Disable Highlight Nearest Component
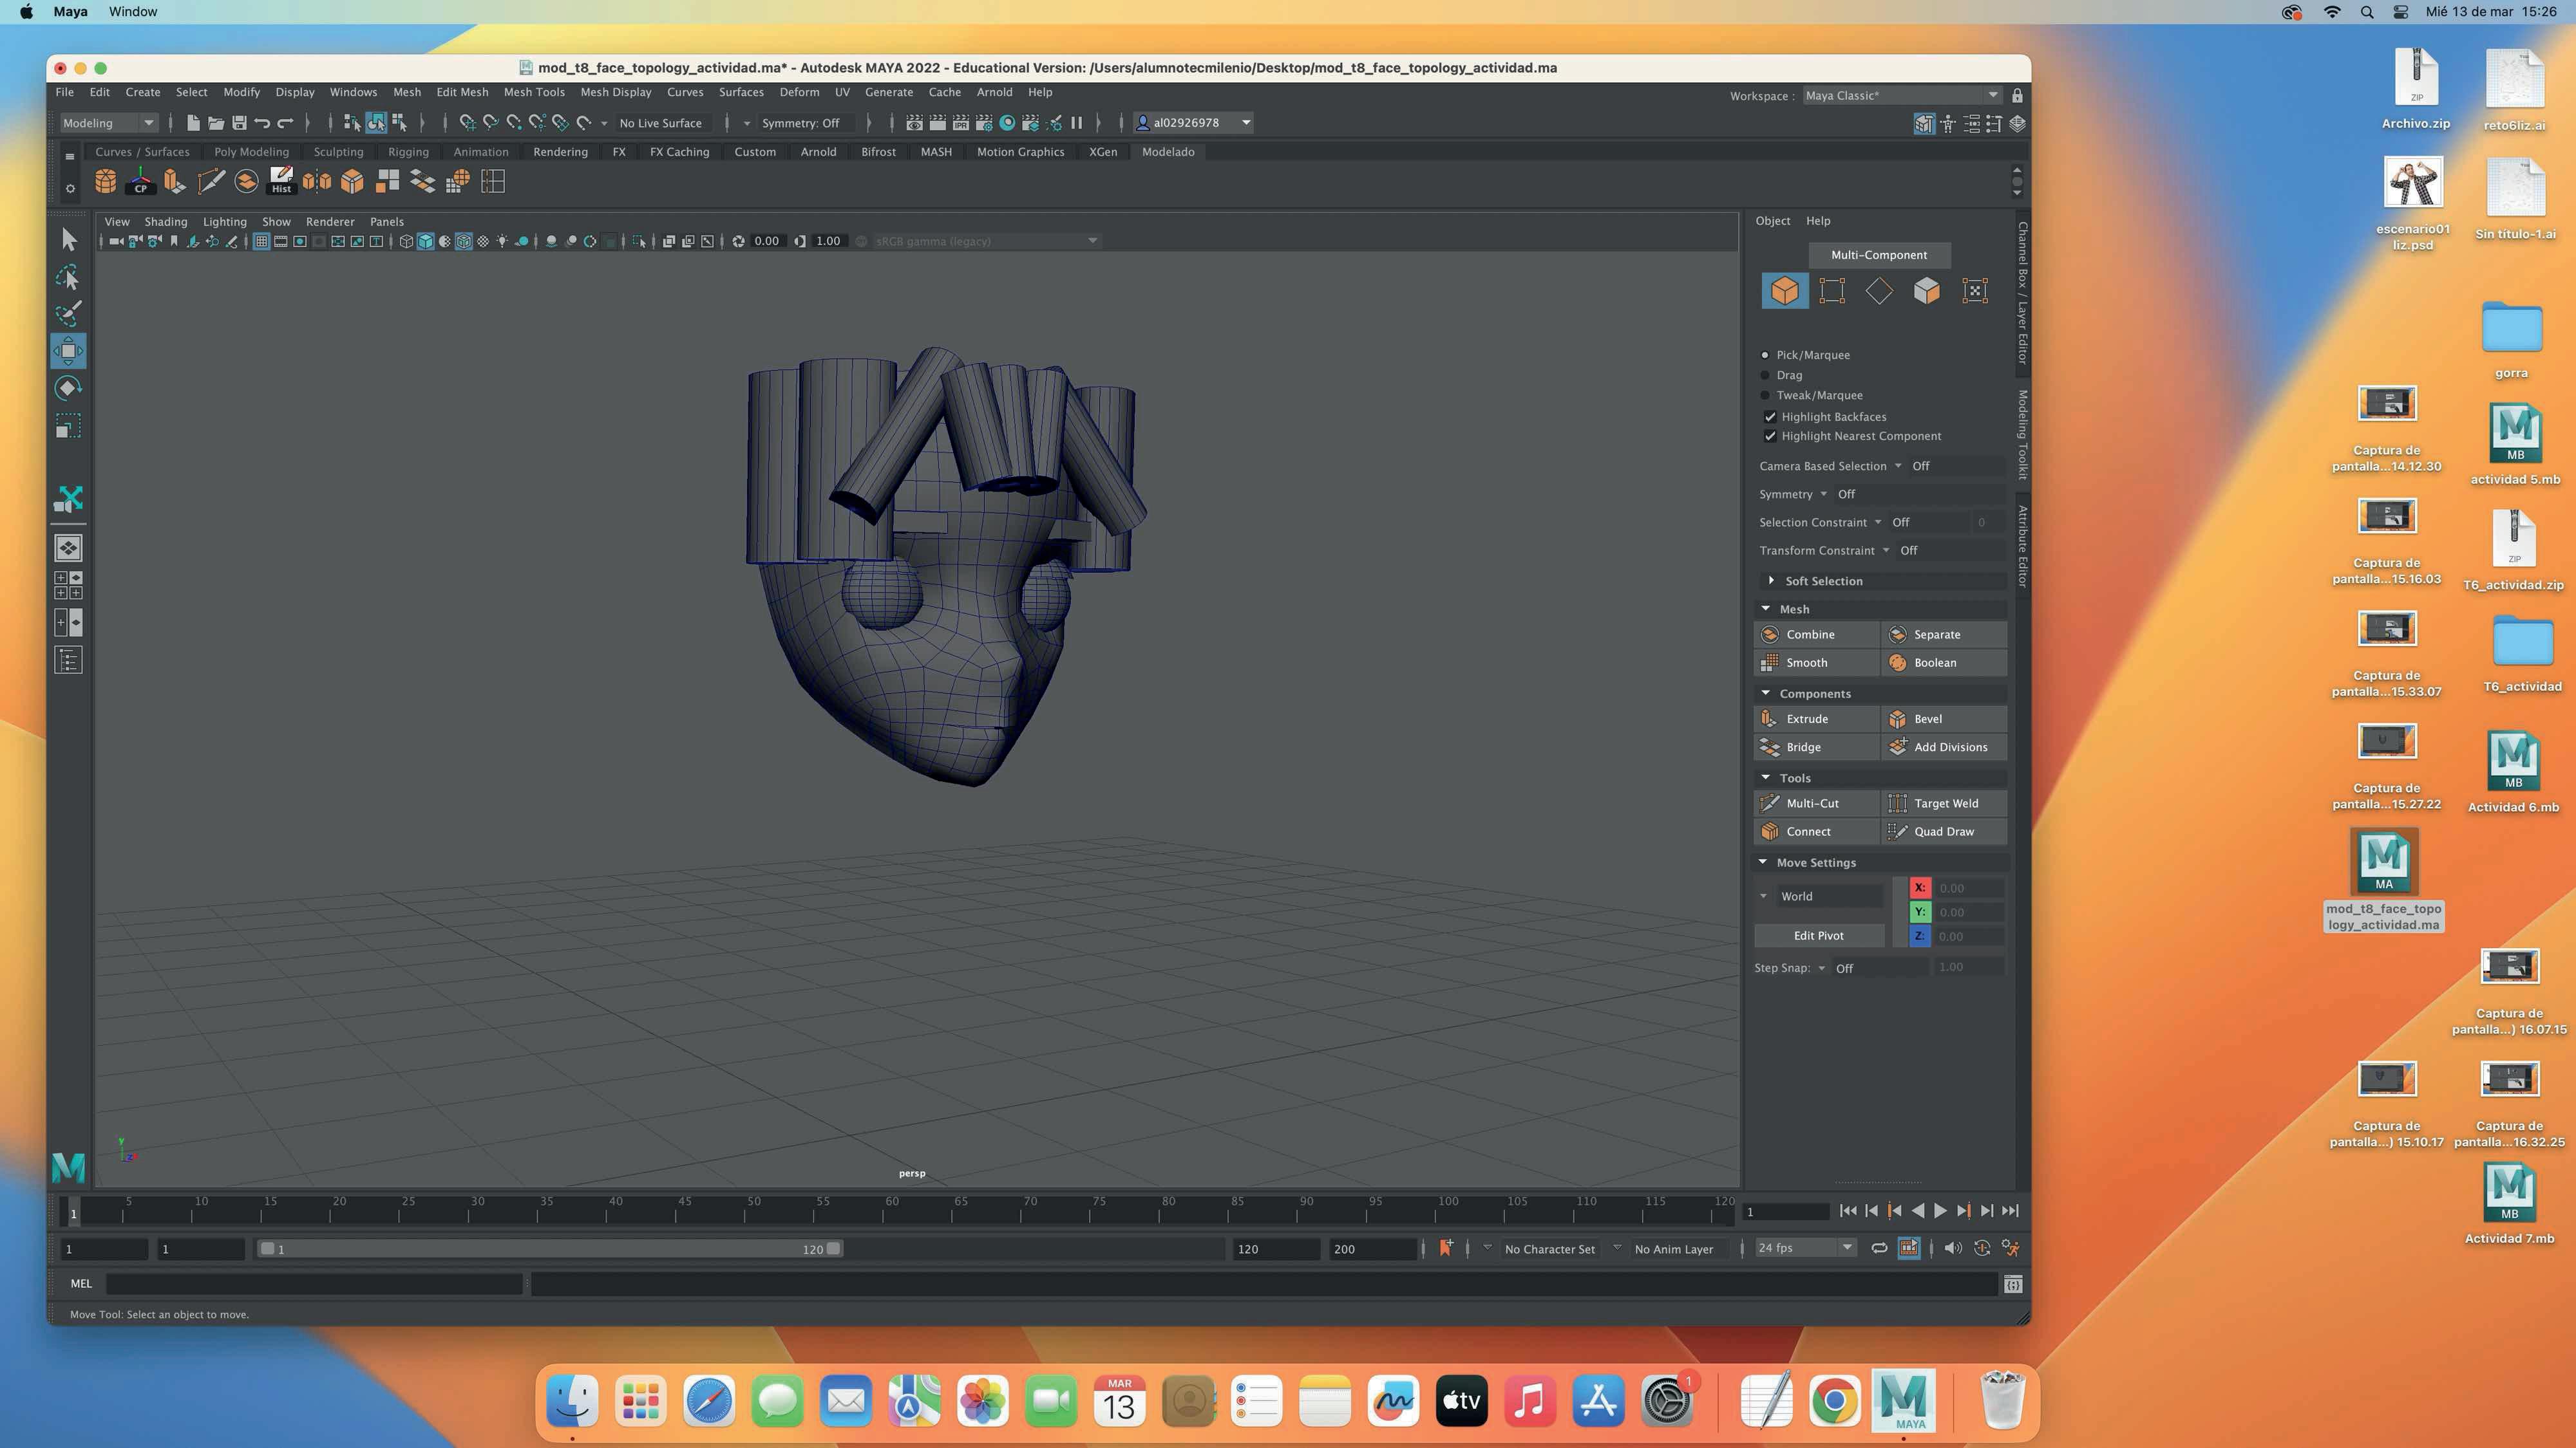2576x1448 pixels. (1770, 436)
